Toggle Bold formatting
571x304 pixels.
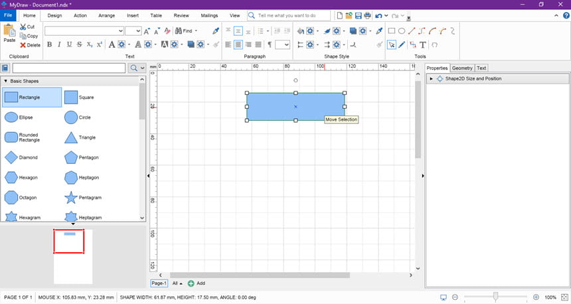50,44
